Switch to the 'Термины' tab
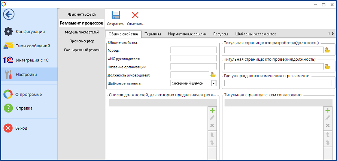The width and height of the screenshot is (337, 161). tap(153, 34)
